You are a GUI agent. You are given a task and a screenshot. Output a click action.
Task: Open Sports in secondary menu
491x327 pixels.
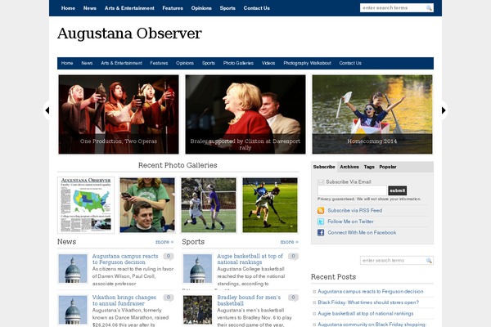(x=208, y=63)
